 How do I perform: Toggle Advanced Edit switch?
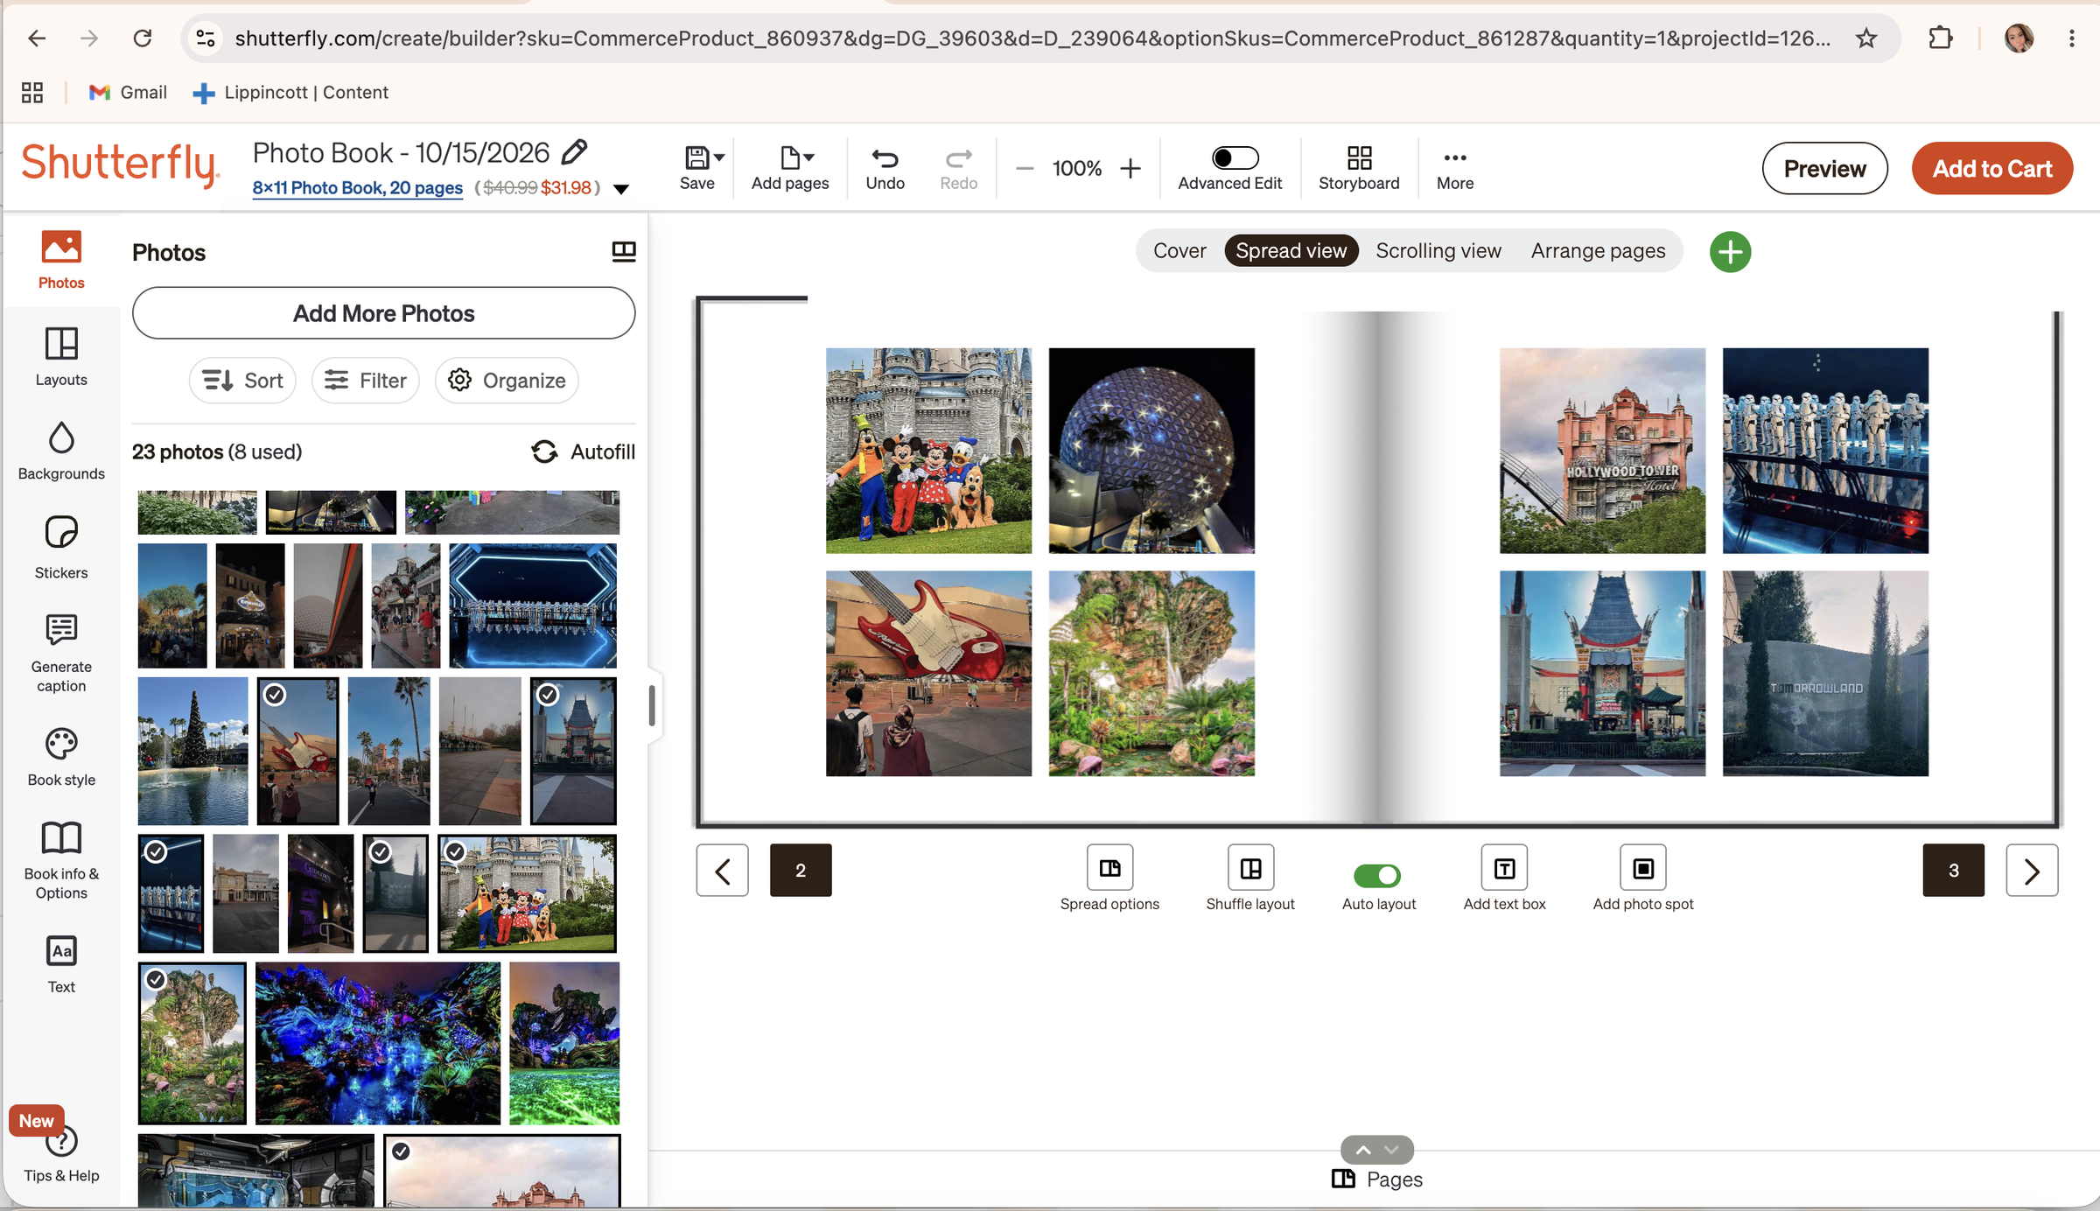click(x=1235, y=157)
